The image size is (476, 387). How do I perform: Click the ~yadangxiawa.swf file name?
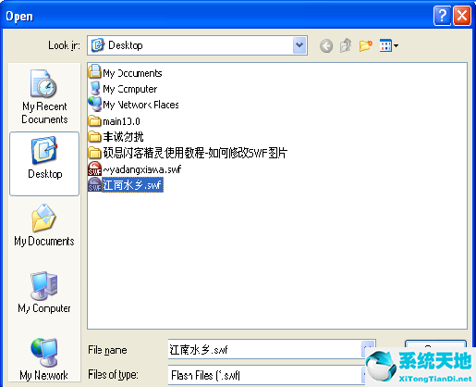point(142,169)
